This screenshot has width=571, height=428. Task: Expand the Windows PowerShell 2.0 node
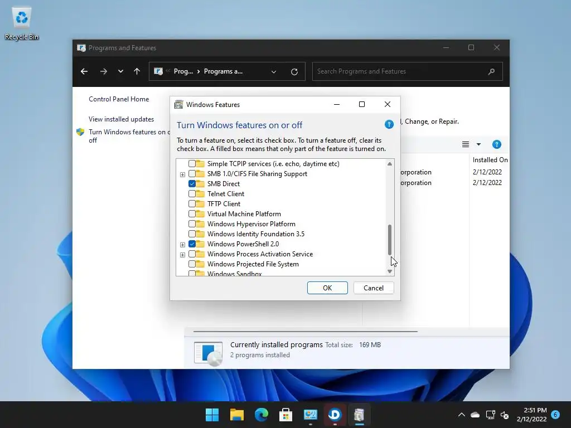[182, 245]
